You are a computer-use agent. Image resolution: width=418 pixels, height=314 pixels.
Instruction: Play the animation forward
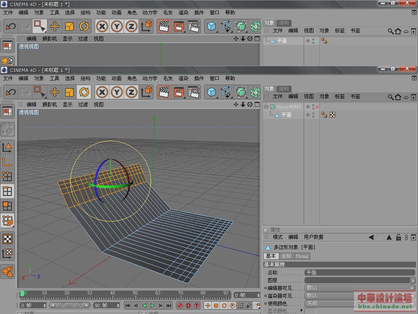[153, 305]
